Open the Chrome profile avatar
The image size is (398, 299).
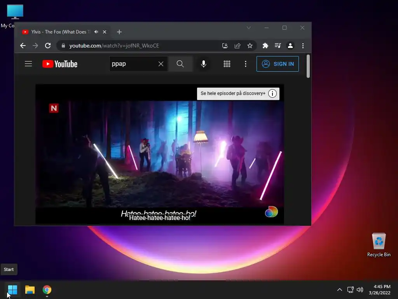[x=290, y=46]
